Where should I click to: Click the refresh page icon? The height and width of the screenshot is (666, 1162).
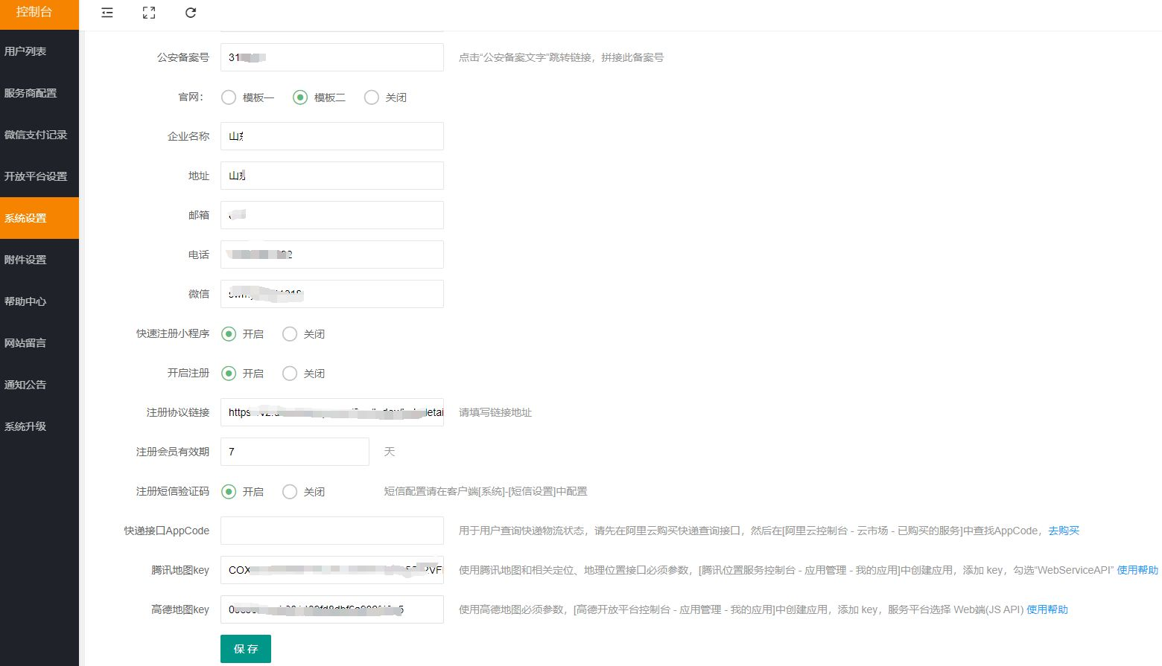(191, 13)
